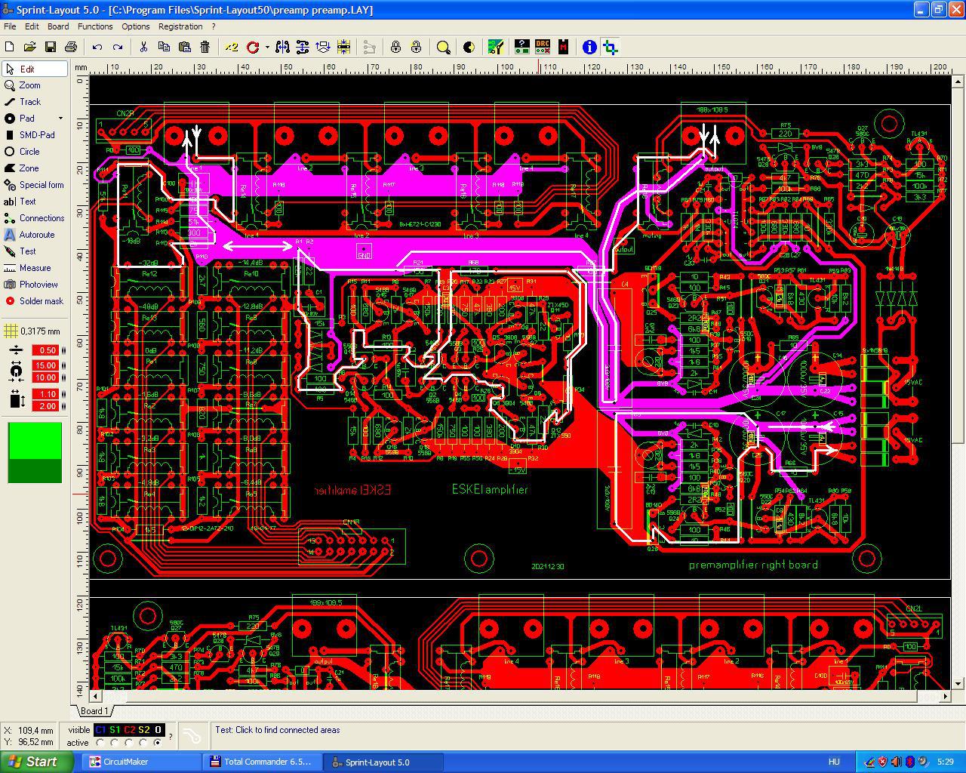Cut the selection with scissors icon
The image size is (966, 773).
click(143, 47)
